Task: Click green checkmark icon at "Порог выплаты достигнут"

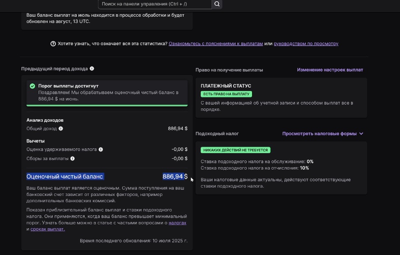Action: [32, 86]
